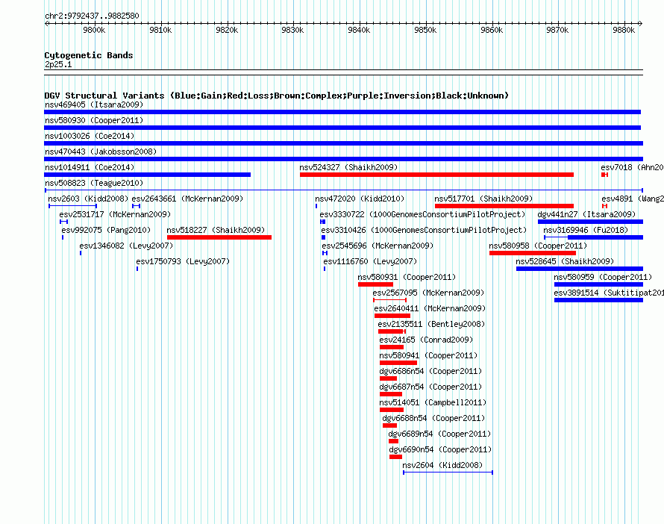Select the red nsv524327 loss bar
Screen dimensions: 664x524
[x=436, y=175]
